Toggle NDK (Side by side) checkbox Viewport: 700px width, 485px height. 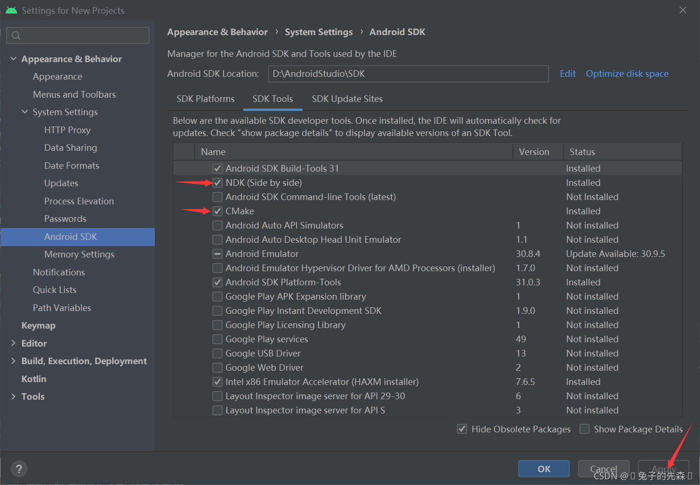pos(218,183)
